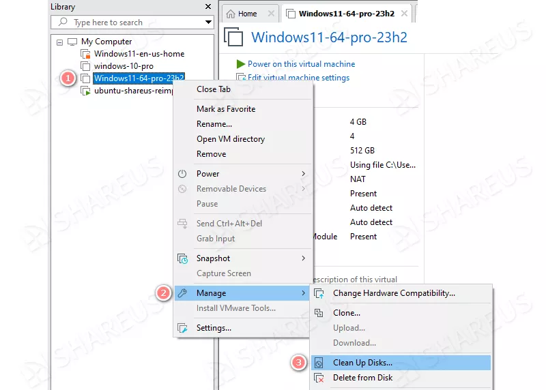Expand the Manage submenu arrow

303,293
